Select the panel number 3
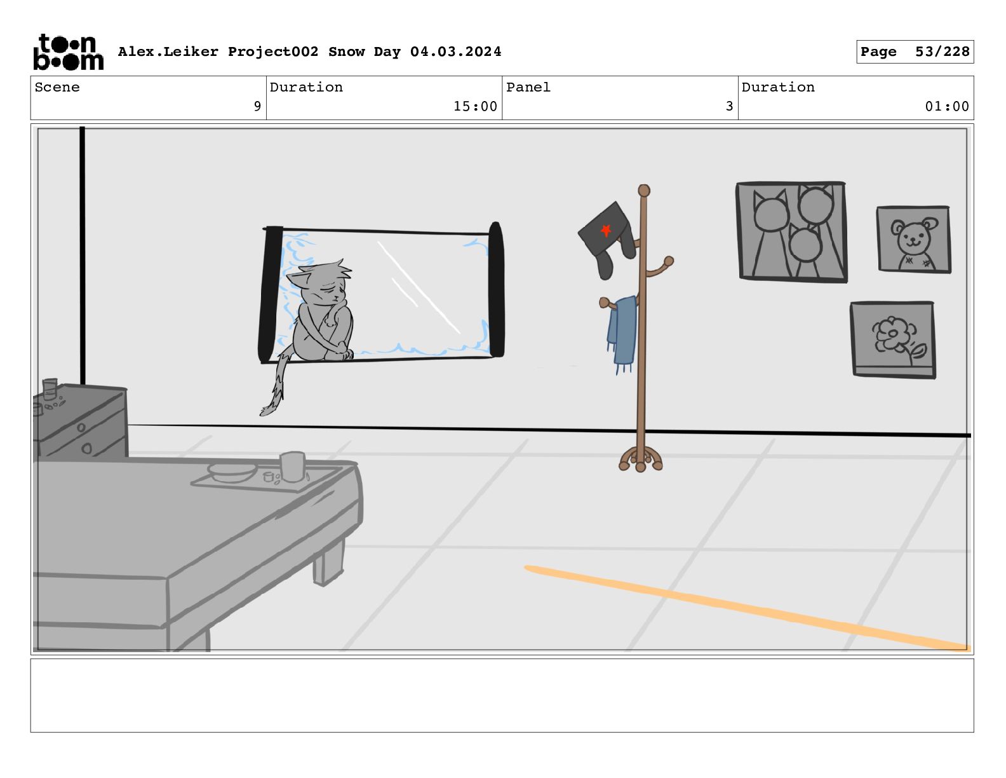 729,106
